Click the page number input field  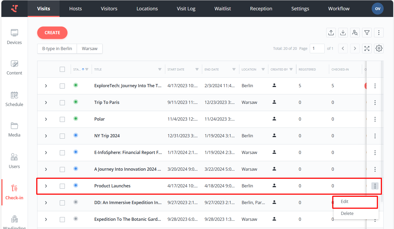[x=317, y=49]
